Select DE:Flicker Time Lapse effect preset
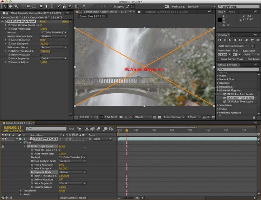261x200 pixels. [240, 102]
